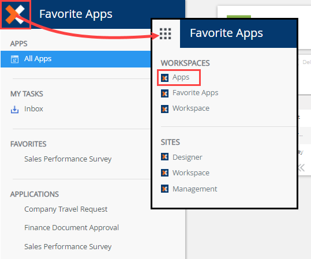Select Apps under Workspaces
The width and height of the screenshot is (311, 259).
[181, 77]
